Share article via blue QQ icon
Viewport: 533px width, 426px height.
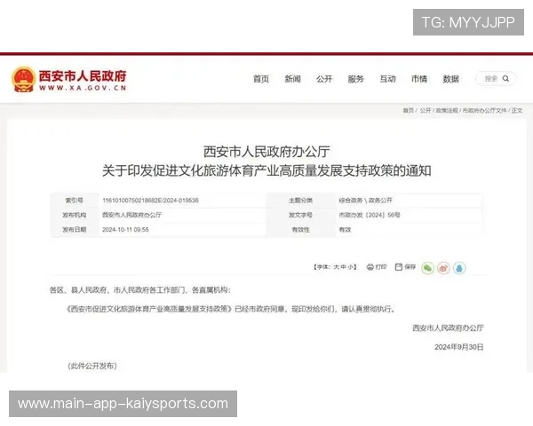(459, 268)
